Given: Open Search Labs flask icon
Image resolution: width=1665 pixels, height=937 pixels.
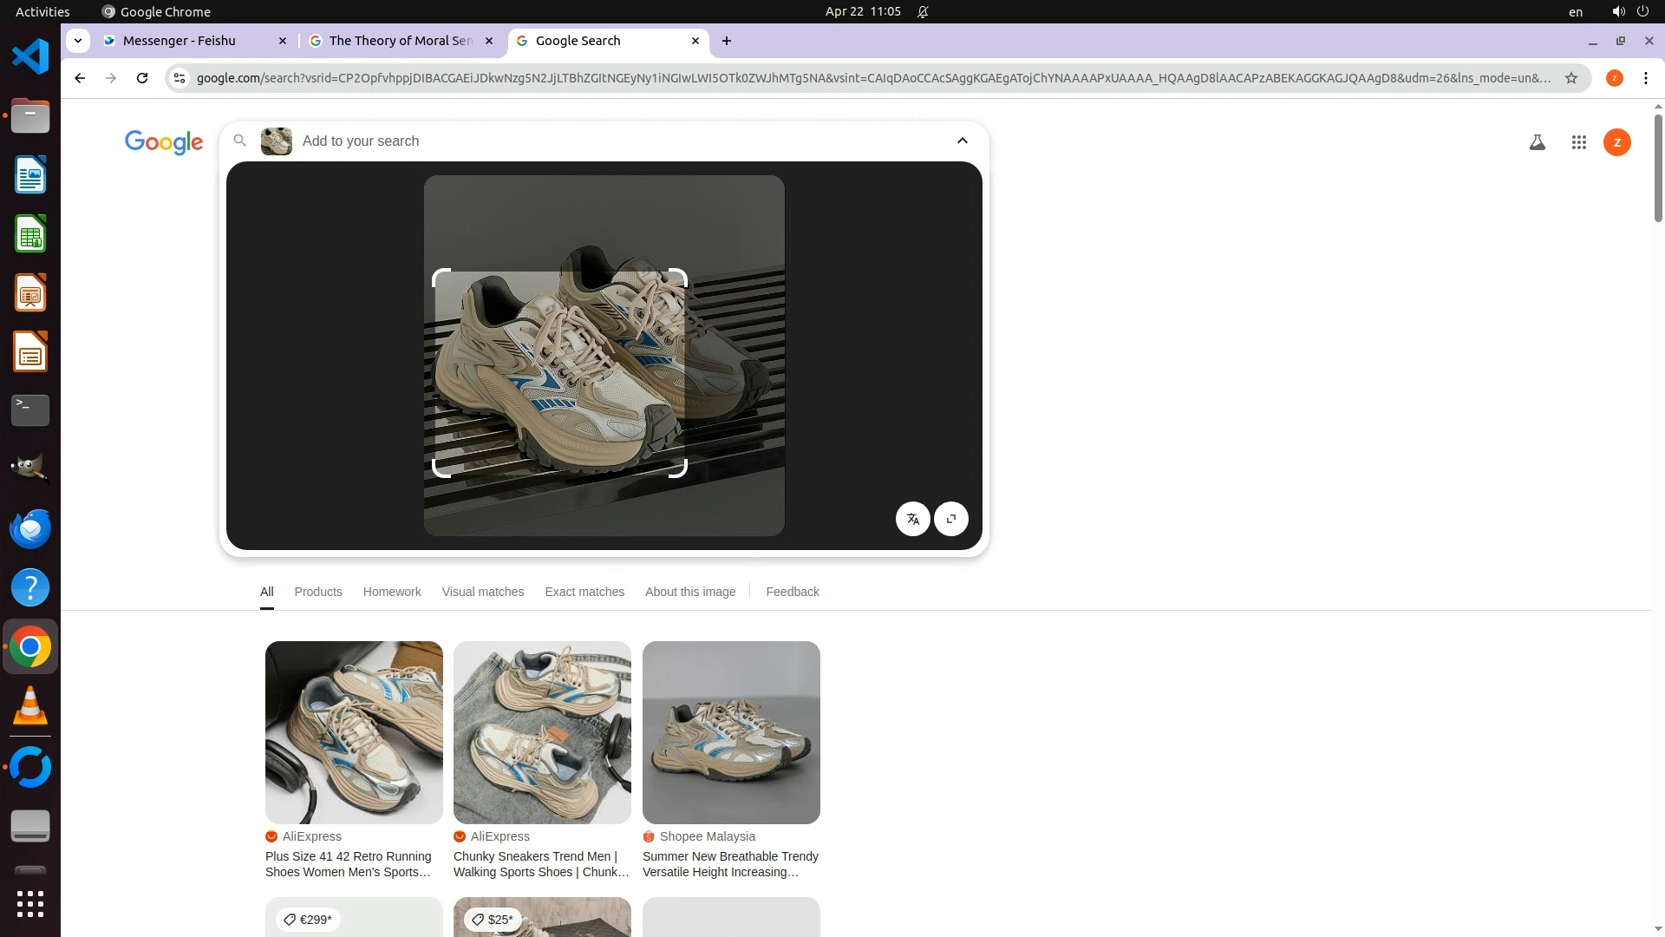Looking at the screenshot, I should click(1537, 142).
